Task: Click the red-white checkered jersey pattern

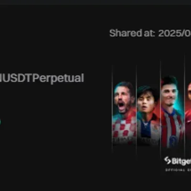Action: point(125,128)
